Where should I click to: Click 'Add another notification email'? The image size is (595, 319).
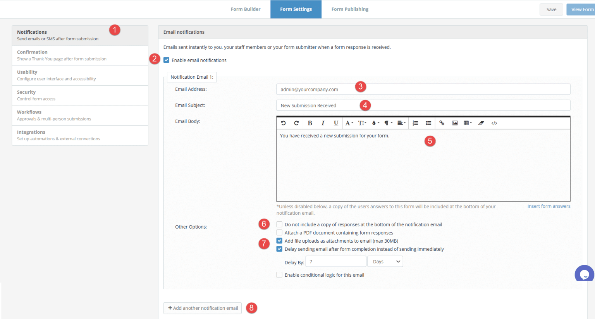click(202, 308)
